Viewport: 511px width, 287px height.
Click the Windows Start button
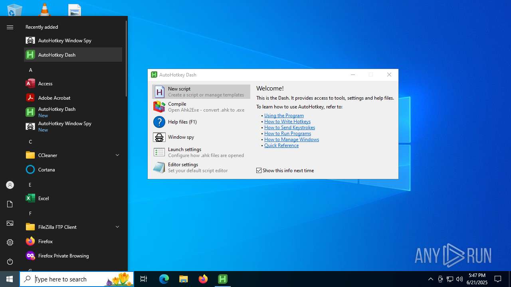[x=10, y=279]
